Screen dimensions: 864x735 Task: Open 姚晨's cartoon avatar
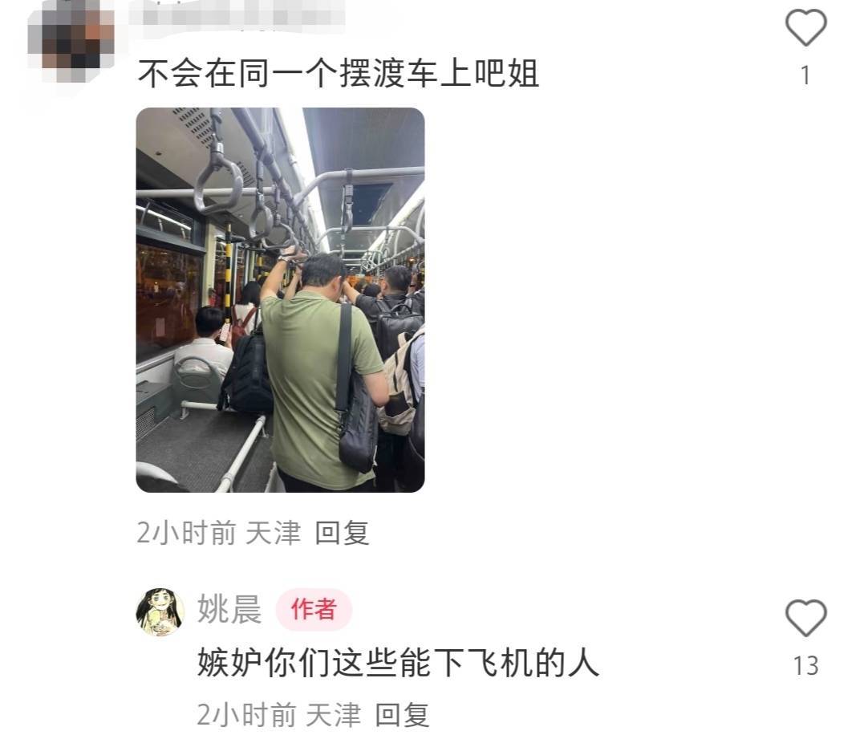(x=160, y=611)
